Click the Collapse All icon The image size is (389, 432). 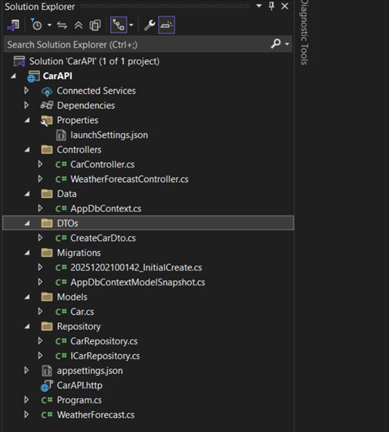pos(78,26)
